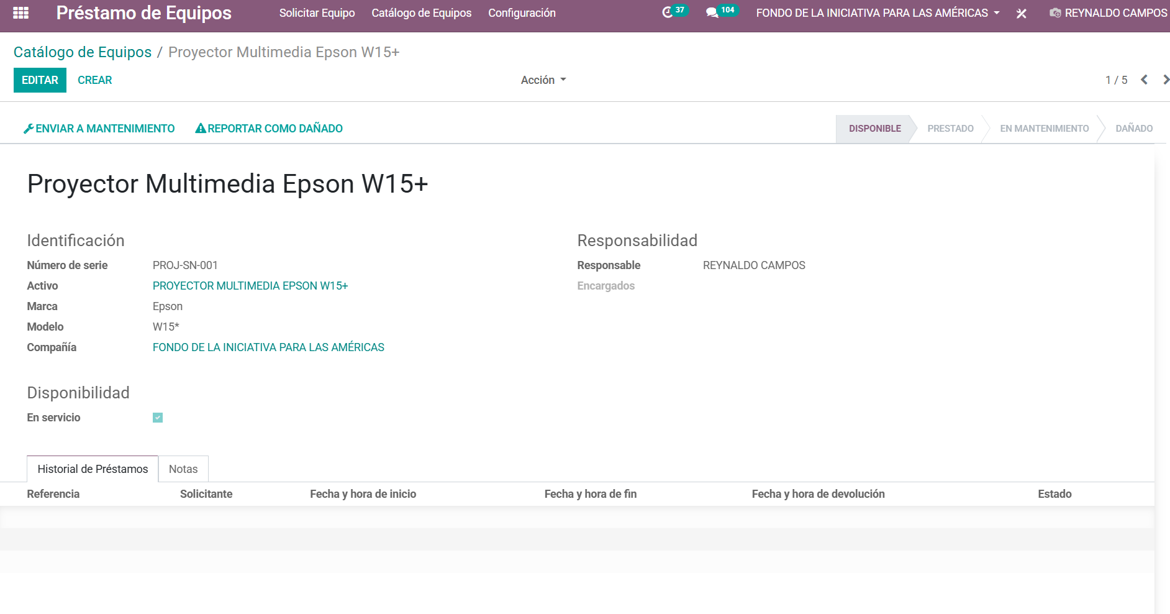Screen dimensions: 1170x614
Task: Open the Compañía link FONDO DE LA INICIATIVA
Action: [x=268, y=347]
